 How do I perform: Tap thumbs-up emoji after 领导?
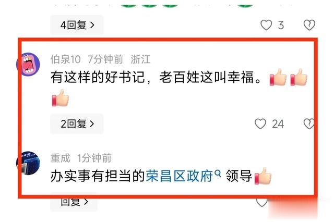tap(263, 176)
